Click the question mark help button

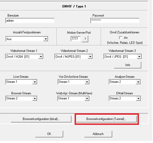(85, 39)
